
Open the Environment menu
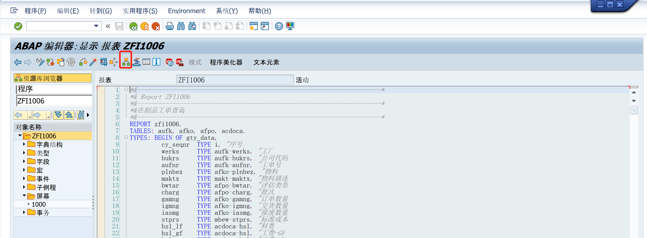pyautogui.click(x=186, y=11)
